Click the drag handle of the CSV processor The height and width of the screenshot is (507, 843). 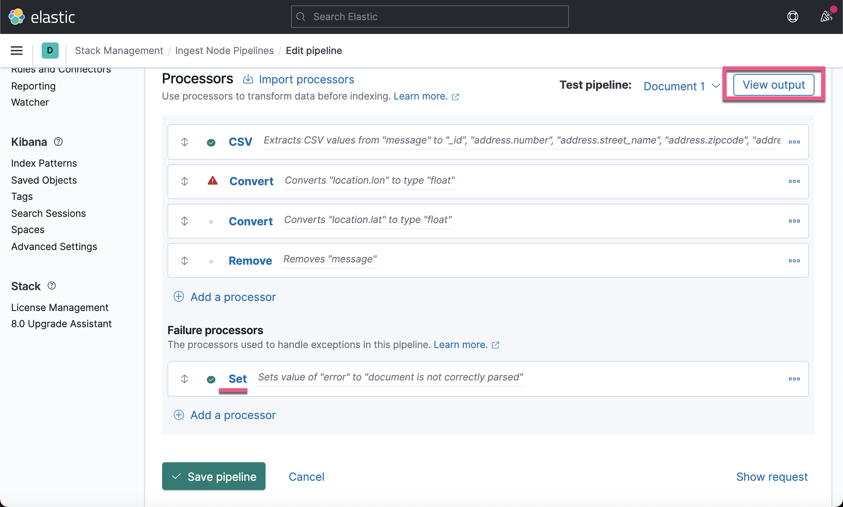click(184, 142)
